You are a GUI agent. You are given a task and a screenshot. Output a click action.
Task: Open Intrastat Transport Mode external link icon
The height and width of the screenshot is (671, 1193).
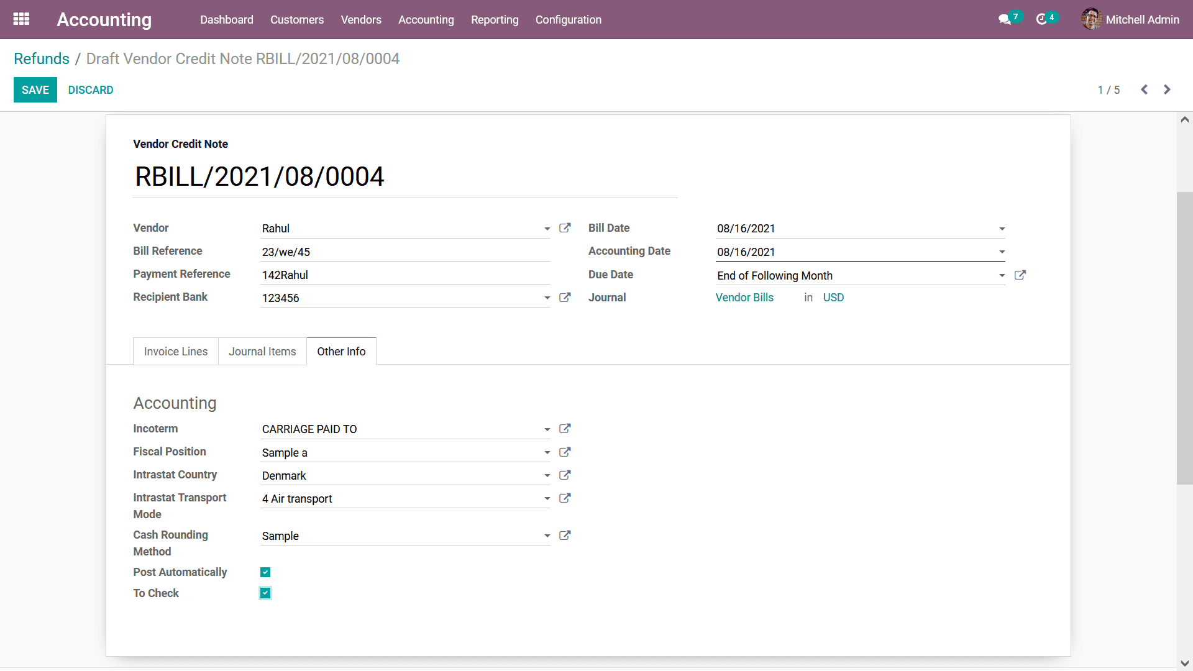pos(565,498)
